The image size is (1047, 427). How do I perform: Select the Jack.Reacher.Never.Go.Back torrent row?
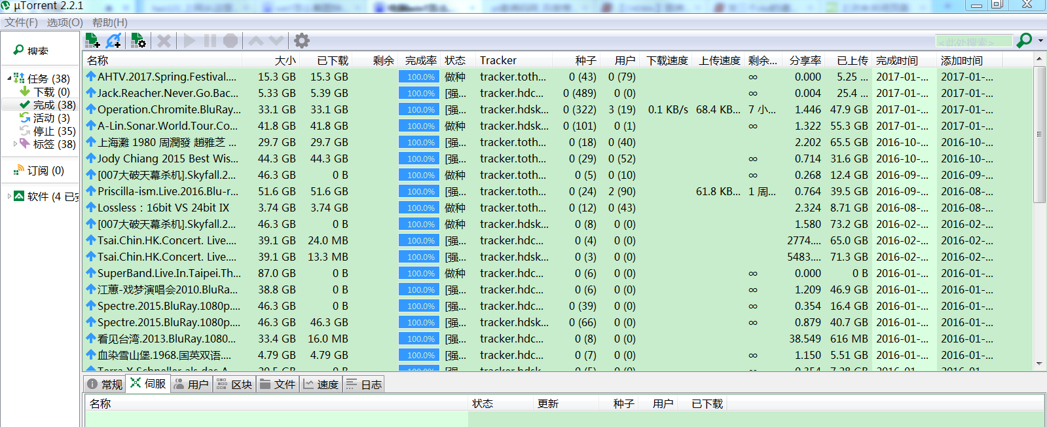[558, 93]
